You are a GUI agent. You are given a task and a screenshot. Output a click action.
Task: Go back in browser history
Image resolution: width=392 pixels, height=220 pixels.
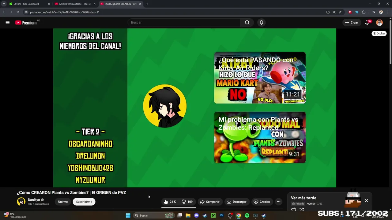[x=4, y=12]
